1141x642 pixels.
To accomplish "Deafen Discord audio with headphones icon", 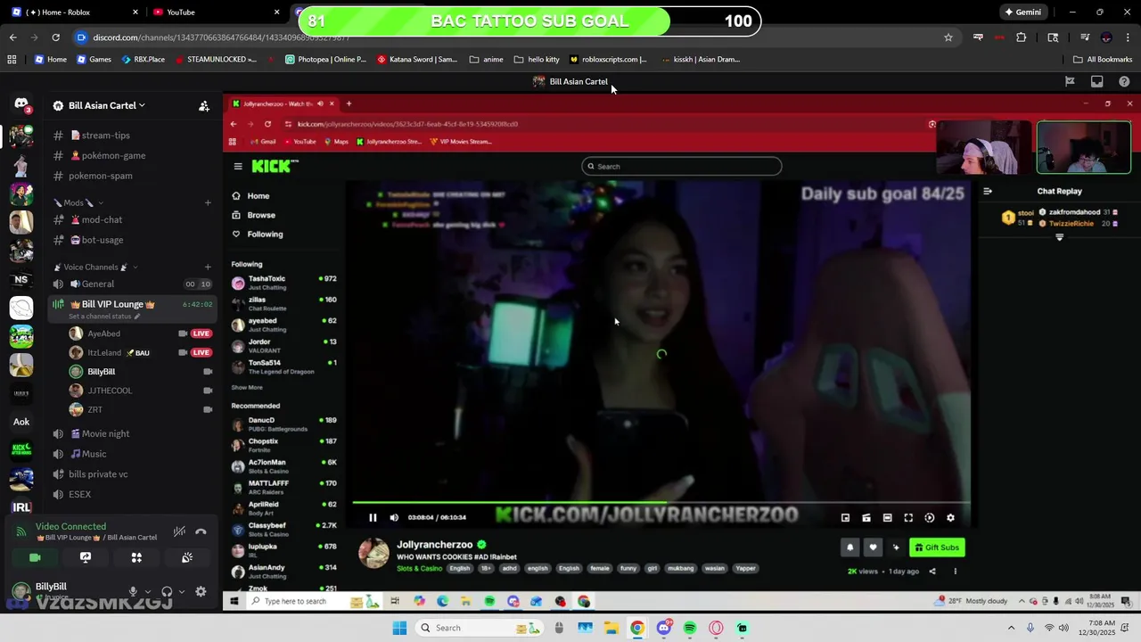I will point(167,591).
